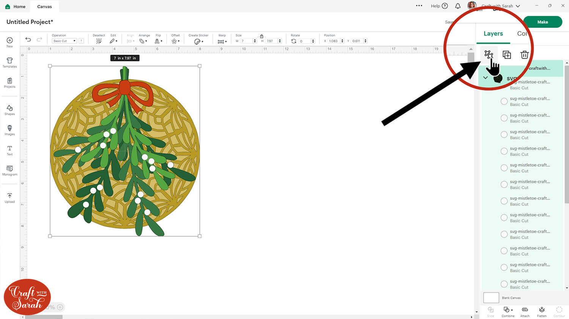The height and width of the screenshot is (319, 569).
Task: Duplicate the selected layer
Action: pos(507,55)
